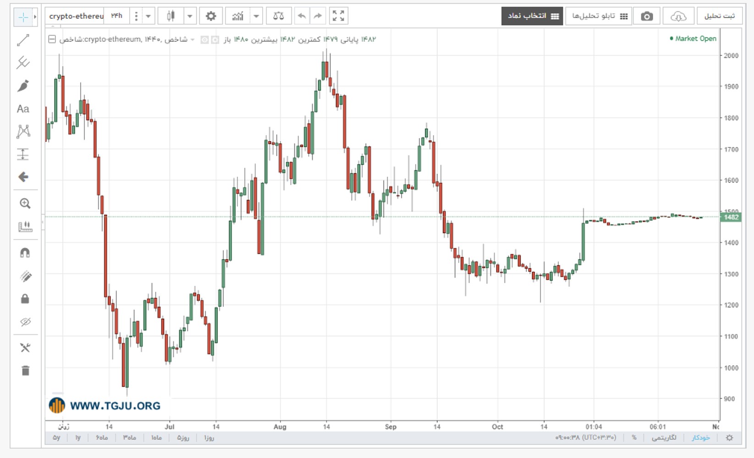
Task: Click the candlestick chart type icon
Action: [x=171, y=16]
